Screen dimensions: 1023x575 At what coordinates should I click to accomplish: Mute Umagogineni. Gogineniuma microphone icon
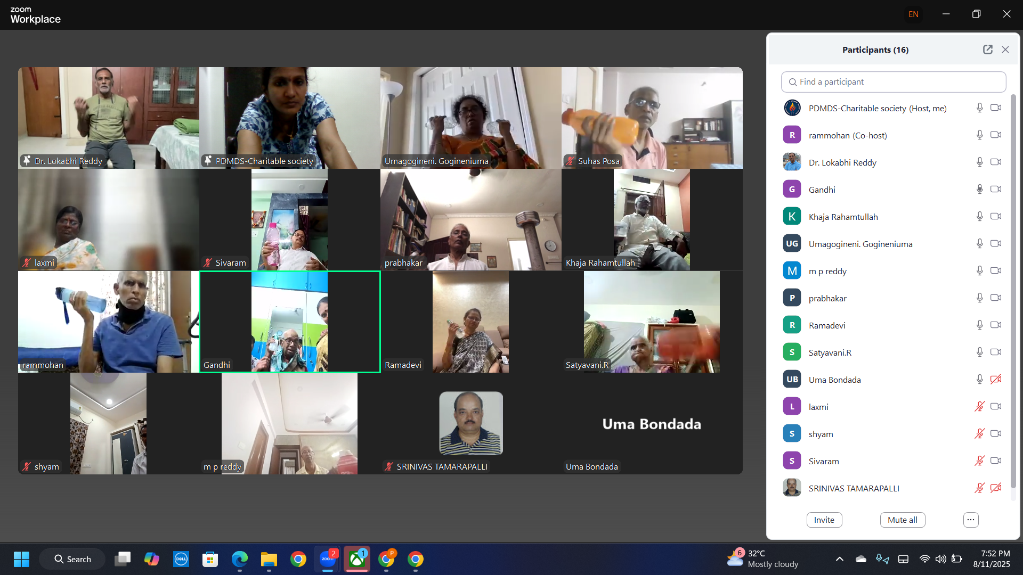(979, 244)
